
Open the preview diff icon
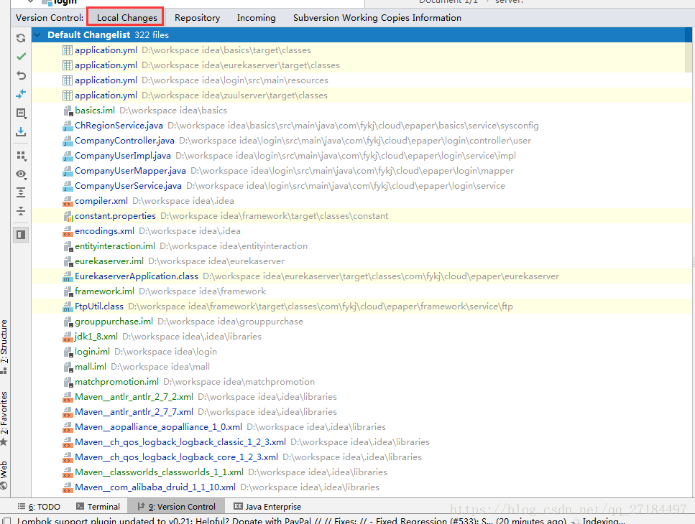(21, 113)
